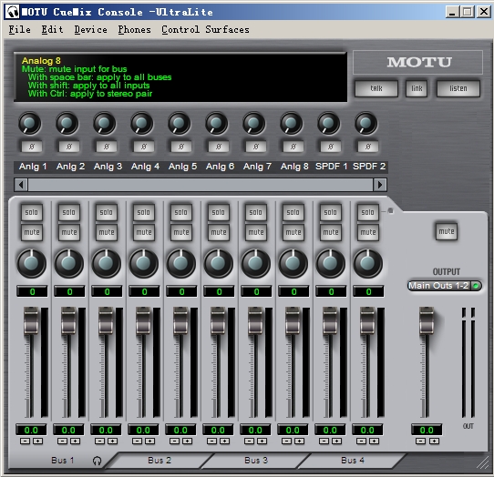Click the minus button under Anlg 1 fader
The image size is (494, 477).
[x=26, y=441]
